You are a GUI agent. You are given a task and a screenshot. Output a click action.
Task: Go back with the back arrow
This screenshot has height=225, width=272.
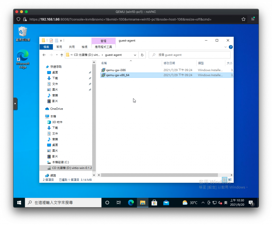44,55
